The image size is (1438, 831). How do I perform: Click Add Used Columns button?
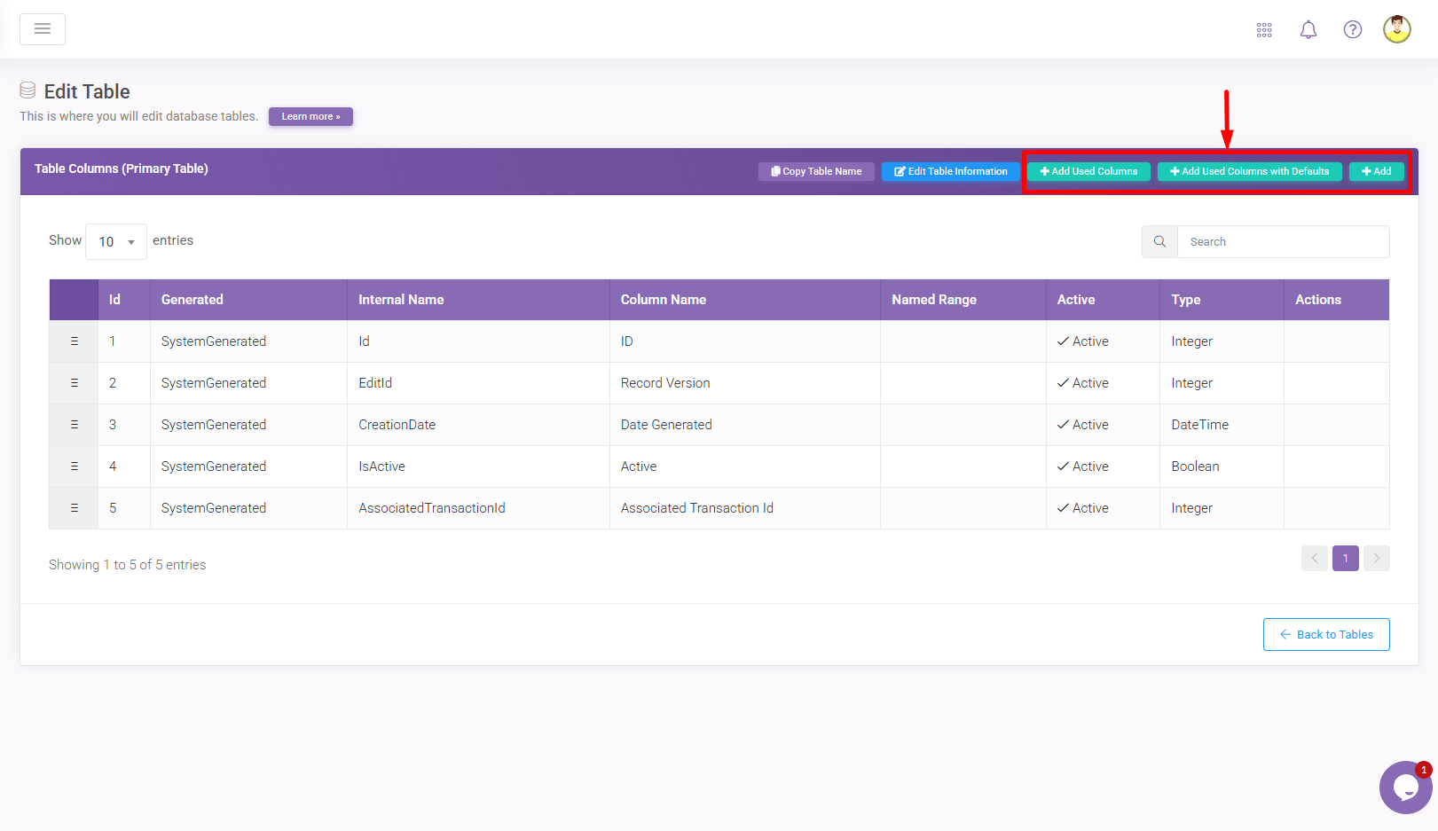click(x=1088, y=171)
